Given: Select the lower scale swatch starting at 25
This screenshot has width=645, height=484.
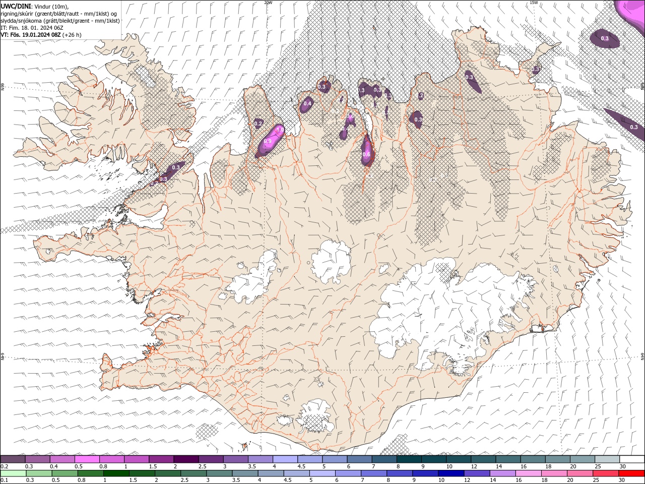Looking at the screenshot, I should click(606, 473).
